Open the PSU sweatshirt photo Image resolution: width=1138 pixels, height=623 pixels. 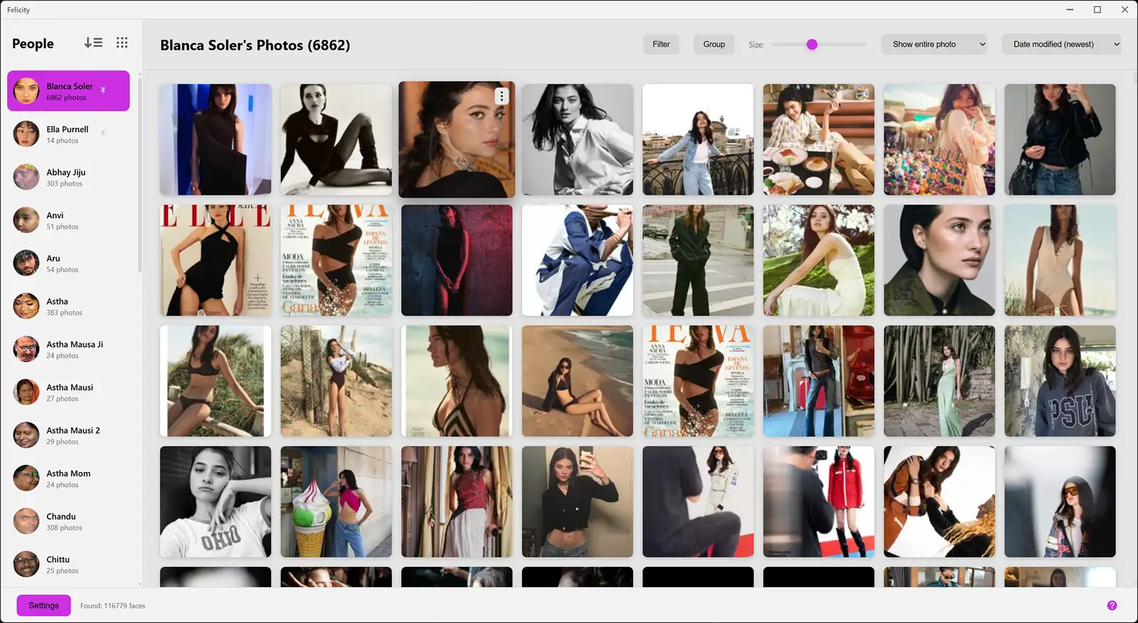point(1060,381)
